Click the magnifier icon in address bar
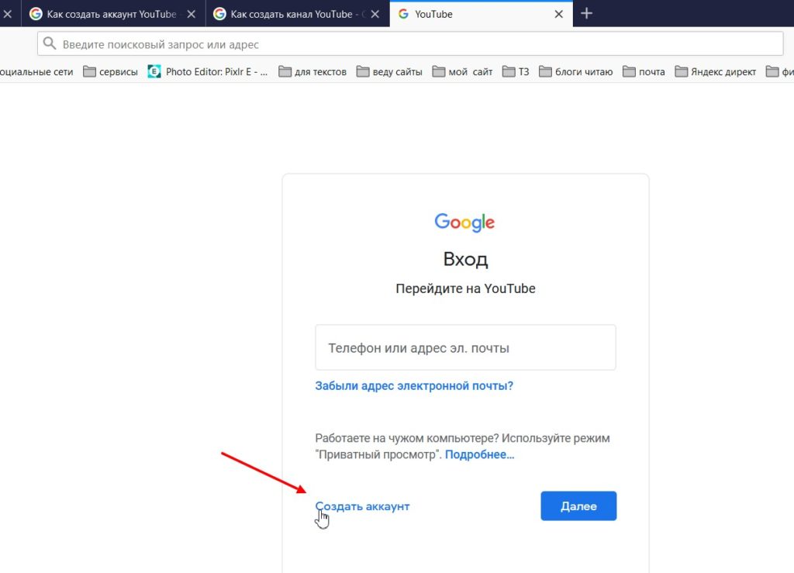 [x=49, y=43]
